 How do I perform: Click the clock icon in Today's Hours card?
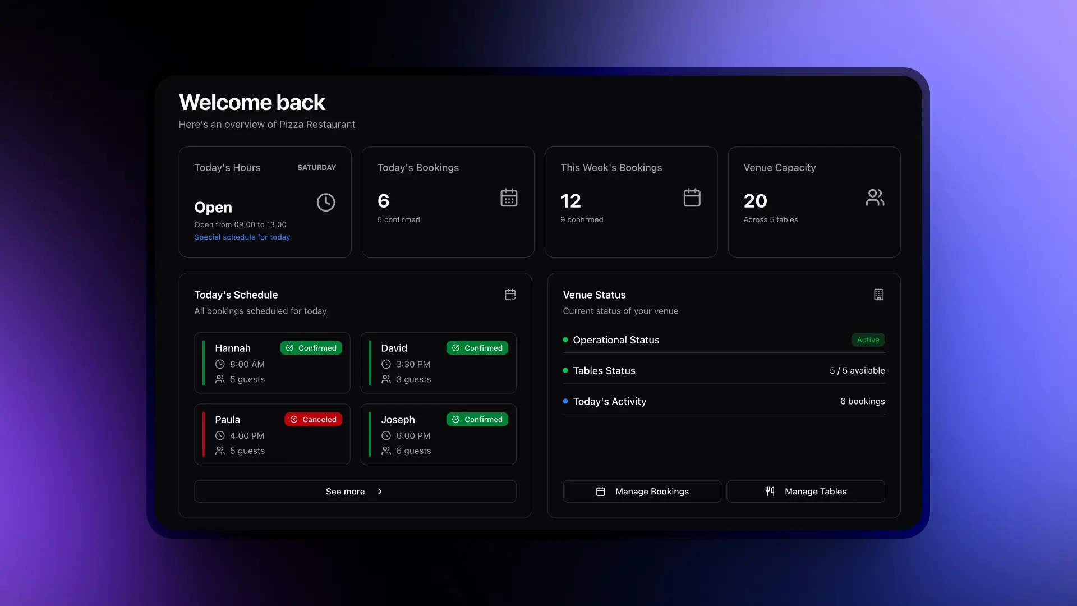[325, 202]
